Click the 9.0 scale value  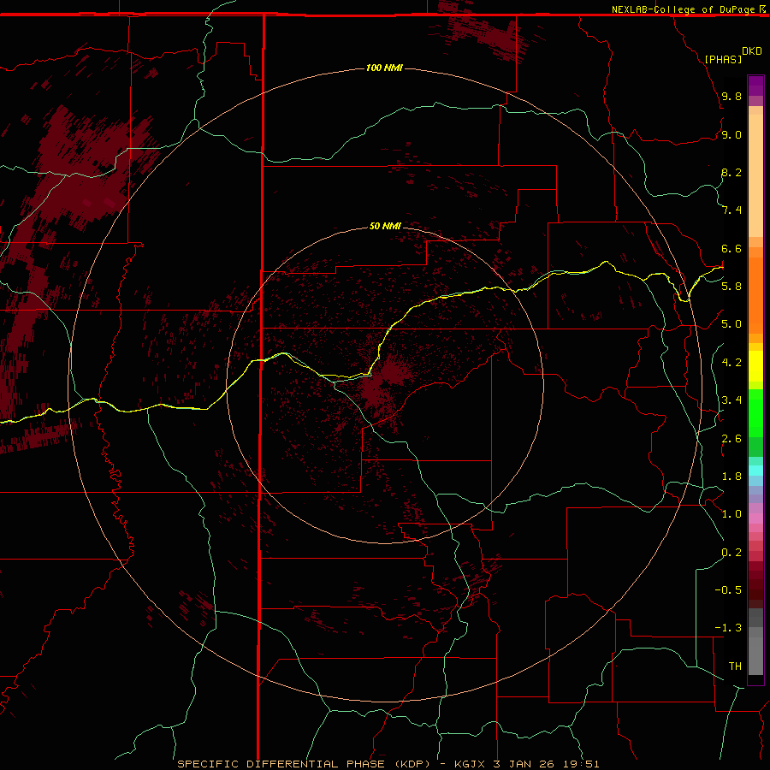[x=731, y=134]
